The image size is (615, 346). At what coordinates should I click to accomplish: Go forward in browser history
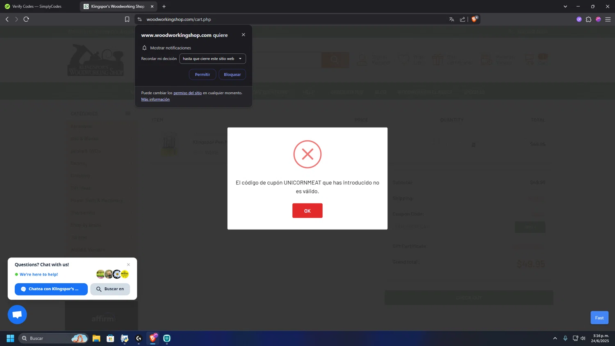click(x=16, y=19)
